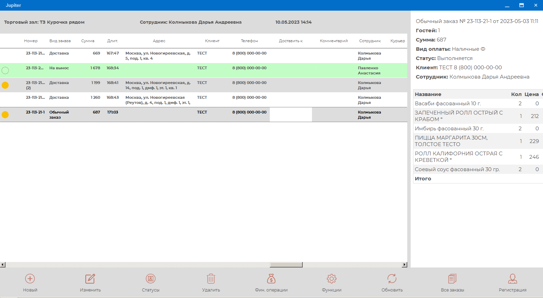The height and width of the screenshot is (298, 543).
Task: Minimize the Jupiter window
Action: 507,5
